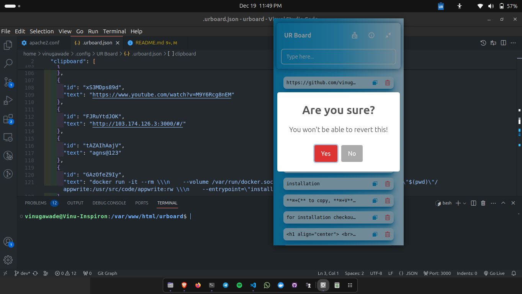The image size is (522, 294).
Task: Open the Extensions panel icon
Action: (x=8, y=119)
